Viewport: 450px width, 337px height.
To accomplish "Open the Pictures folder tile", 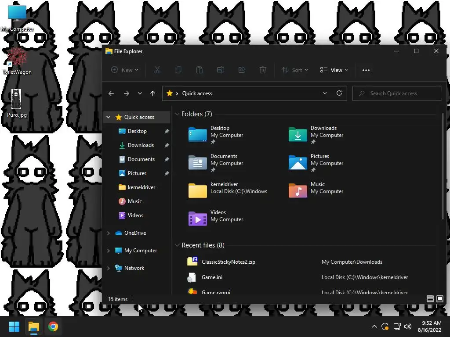I will (x=316, y=162).
